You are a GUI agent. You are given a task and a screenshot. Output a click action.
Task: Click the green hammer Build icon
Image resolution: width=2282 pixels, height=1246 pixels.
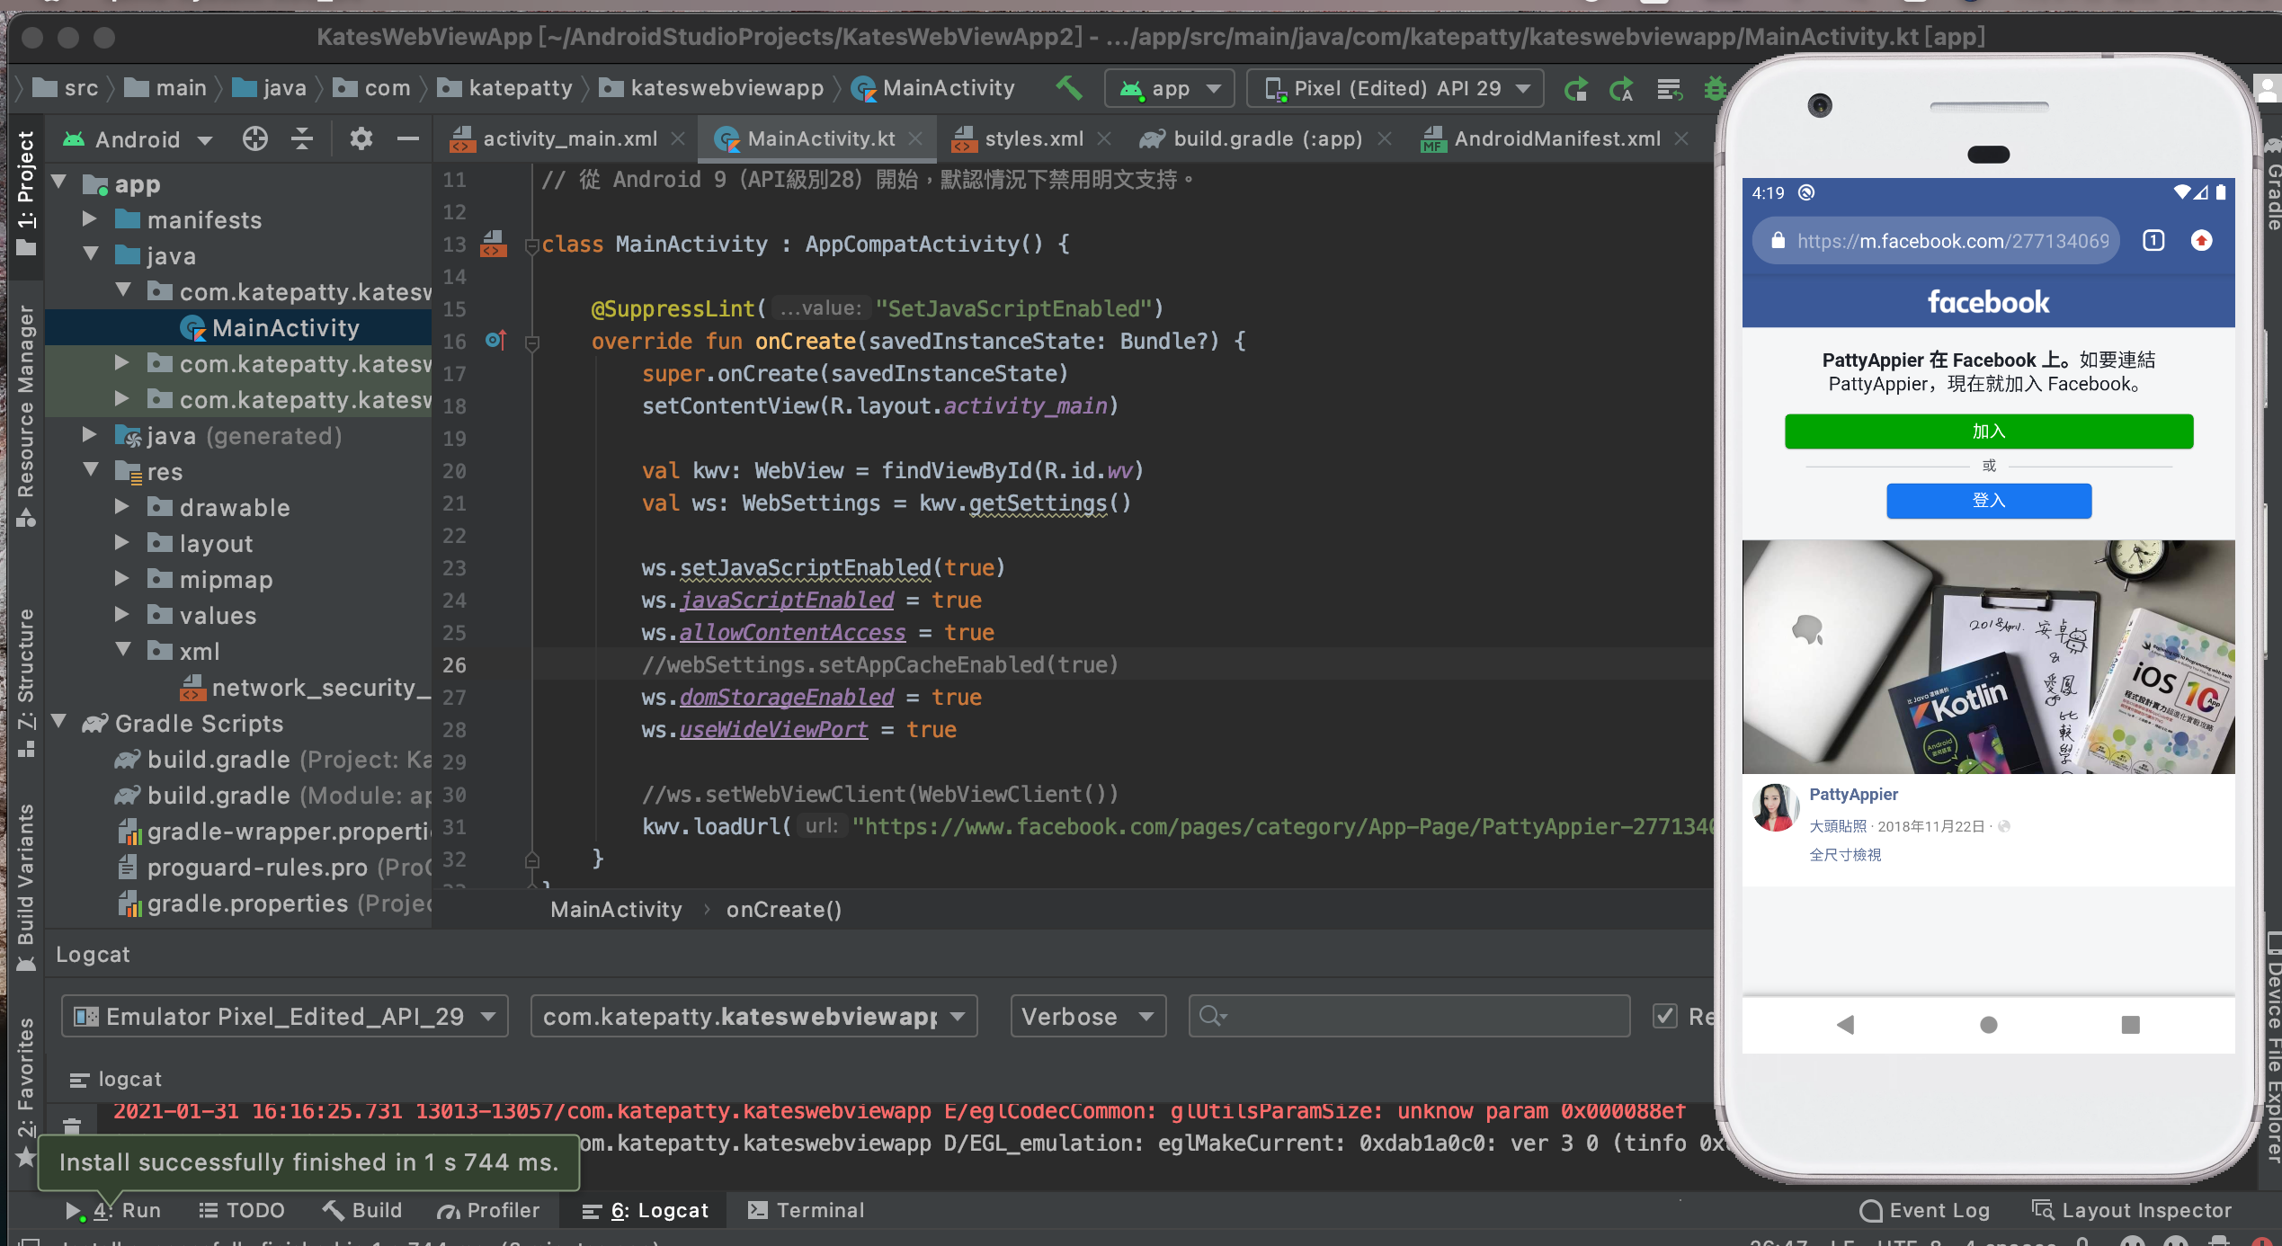pos(1068,88)
